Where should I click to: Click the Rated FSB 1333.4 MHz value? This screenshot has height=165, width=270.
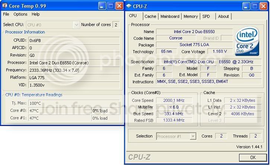click(x=174, y=120)
